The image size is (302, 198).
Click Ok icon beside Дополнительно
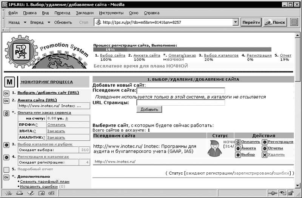(6, 177)
